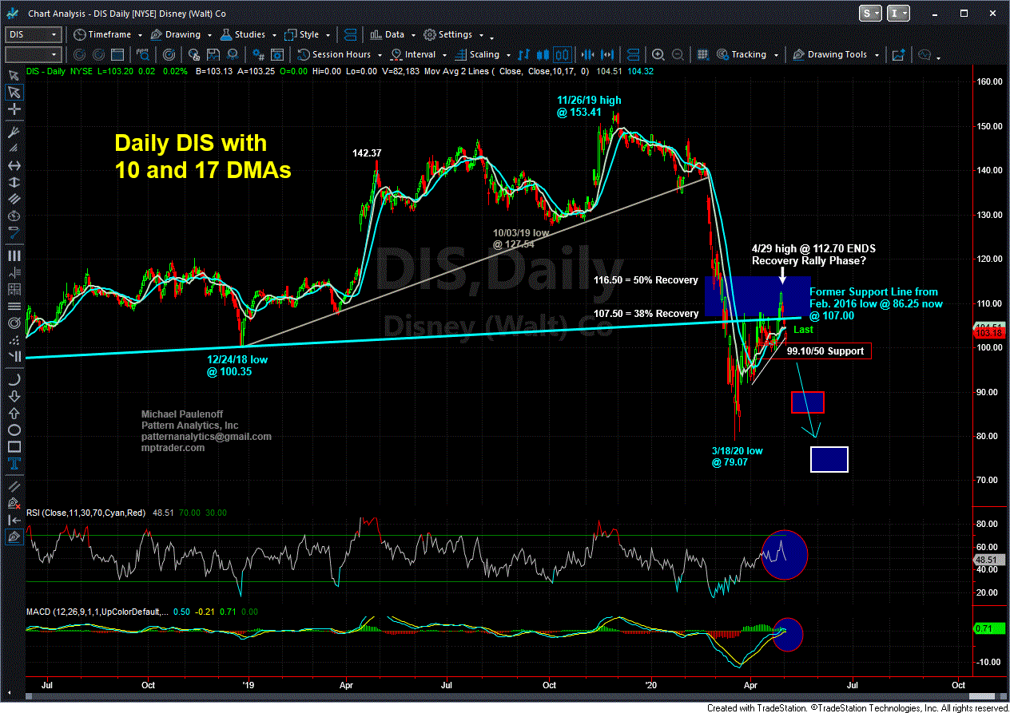Screen dimensions: 1010x713
Task: Click the S button in title bar
Action: (870, 14)
